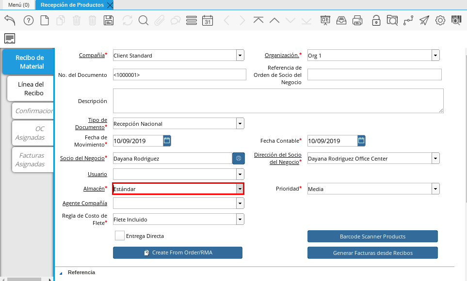Click the Undo arrow toolbar icon
The height and width of the screenshot is (281, 467).
click(10, 20)
